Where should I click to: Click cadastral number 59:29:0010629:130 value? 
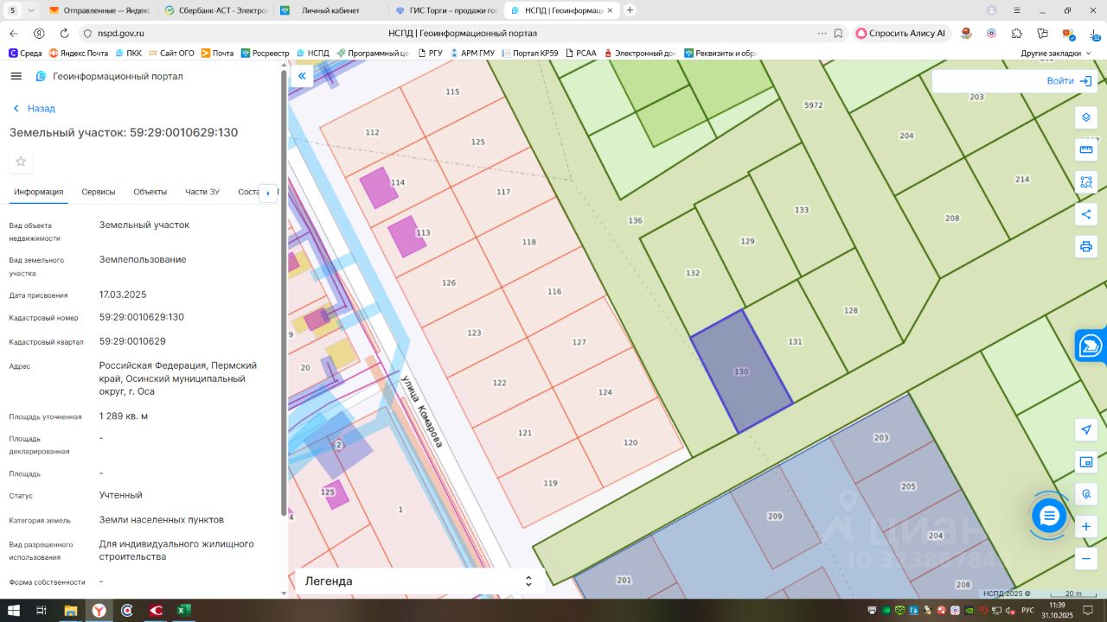coord(142,317)
